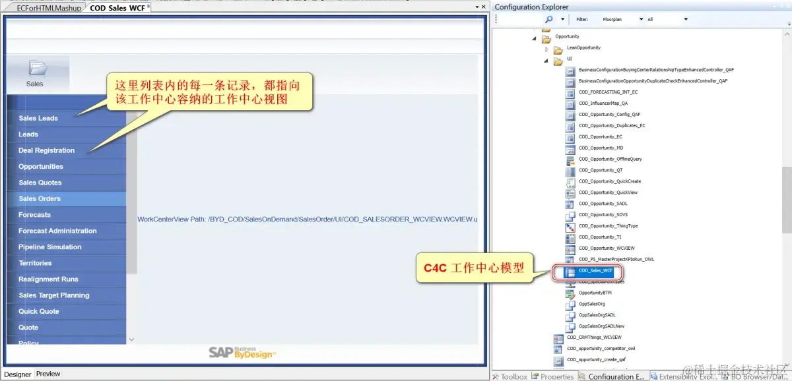Select Sales Leads in the view list

66,118
